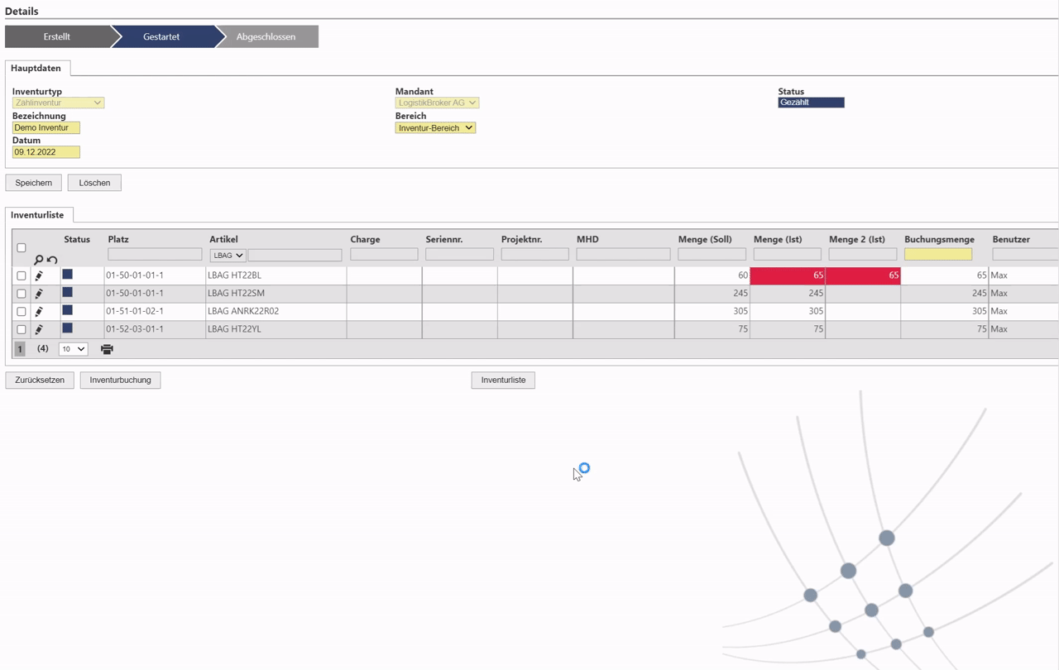The image size is (1059, 670).
Task: Click the Menge (Soll) filter input
Action: (x=712, y=255)
